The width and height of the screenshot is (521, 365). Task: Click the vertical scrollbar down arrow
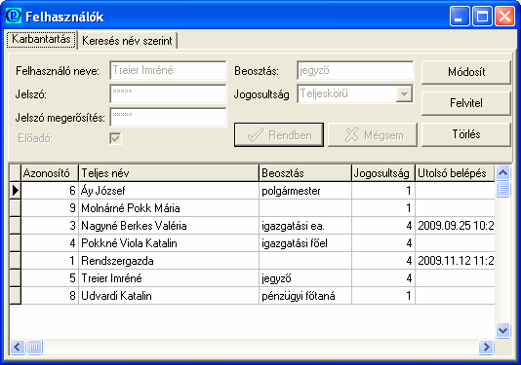point(502,330)
